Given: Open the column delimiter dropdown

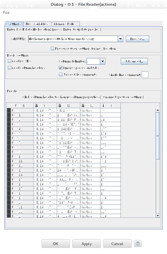Looking at the screenshot, I should (103, 61).
